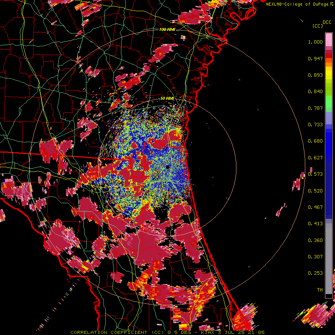Click the black radar site dot

(167, 167)
